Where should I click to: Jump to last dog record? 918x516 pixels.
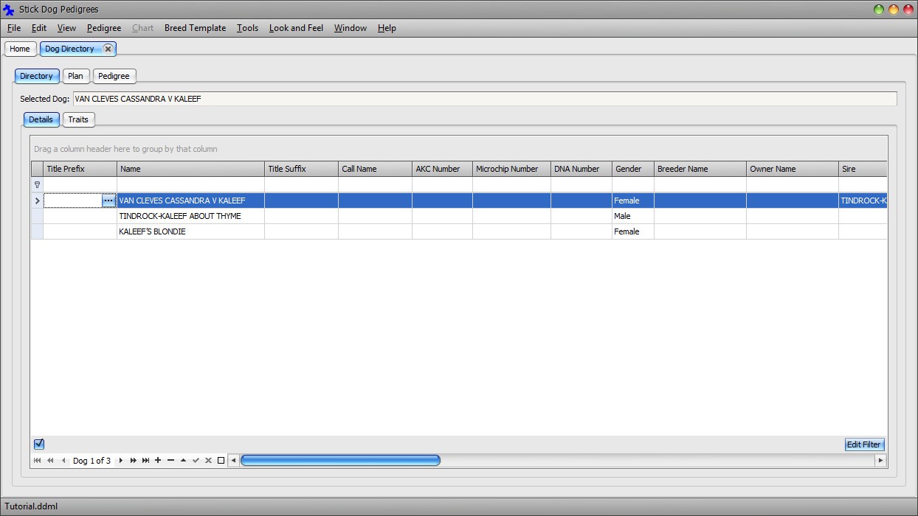click(145, 461)
